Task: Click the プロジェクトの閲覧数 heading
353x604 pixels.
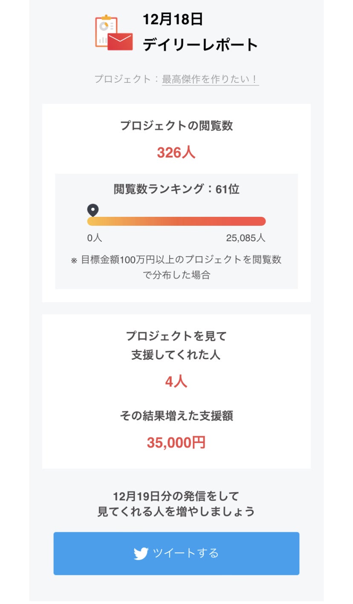Action: coord(176,126)
